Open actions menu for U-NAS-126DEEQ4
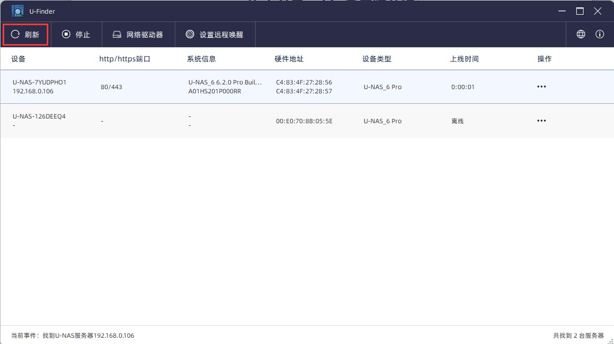Screen dimensions: 614x344 click(x=542, y=121)
